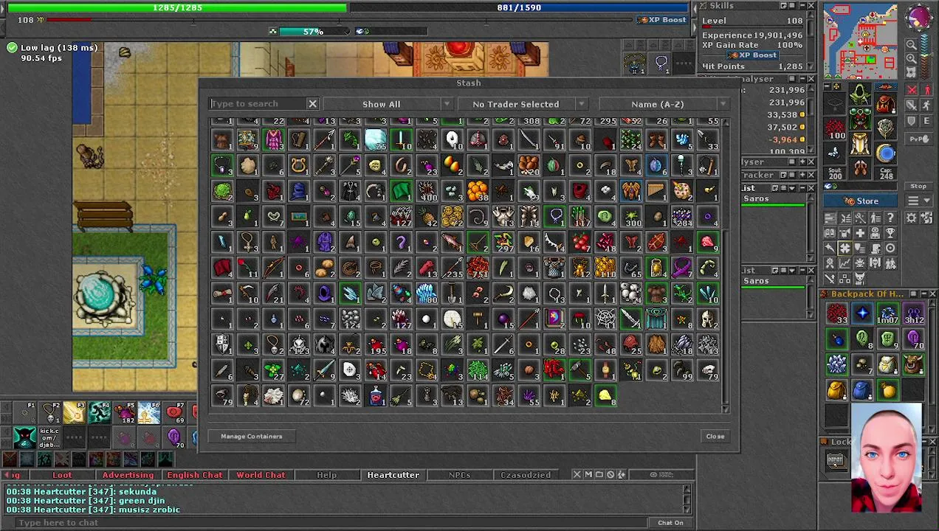The image size is (939, 531).
Task: Open the help question mark icon
Action: click(x=890, y=218)
